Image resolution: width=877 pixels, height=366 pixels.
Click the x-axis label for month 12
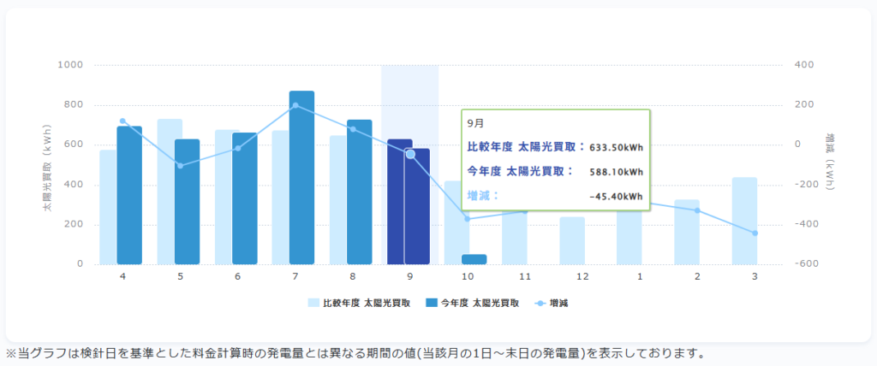pos(582,277)
